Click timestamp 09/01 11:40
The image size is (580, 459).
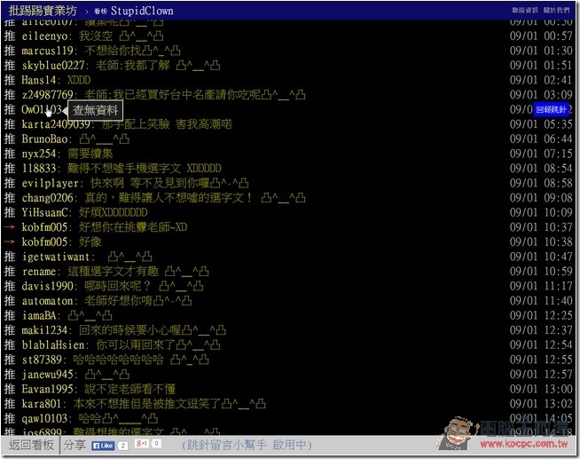click(541, 301)
